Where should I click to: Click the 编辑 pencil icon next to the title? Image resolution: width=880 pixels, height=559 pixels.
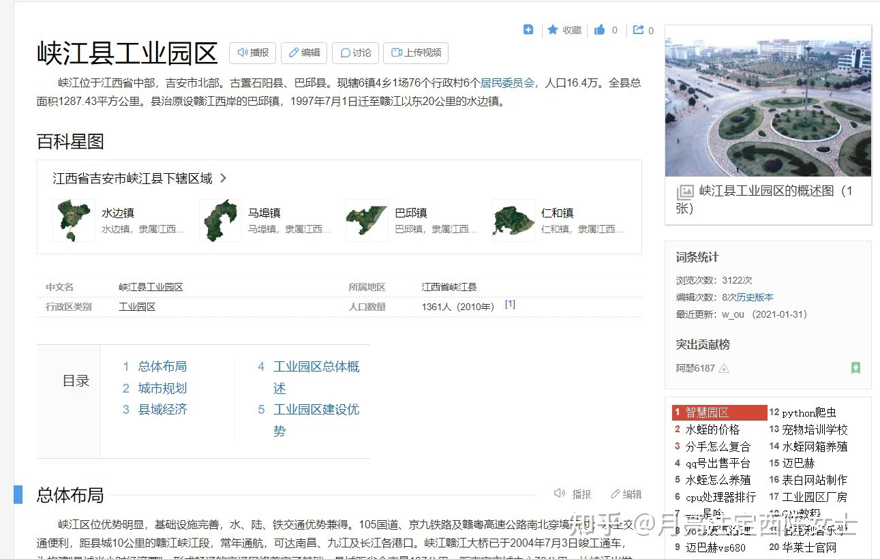294,52
